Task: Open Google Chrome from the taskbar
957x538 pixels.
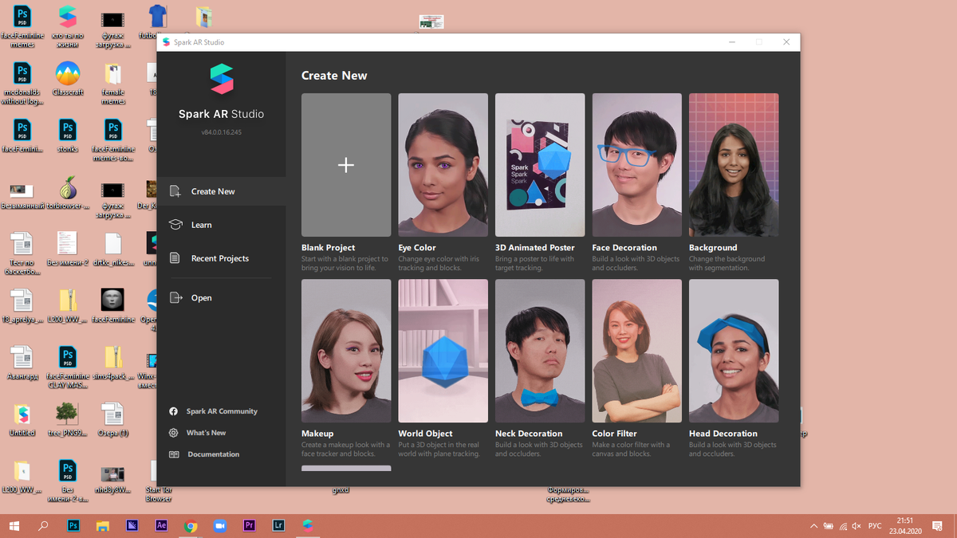Action: pos(191,526)
